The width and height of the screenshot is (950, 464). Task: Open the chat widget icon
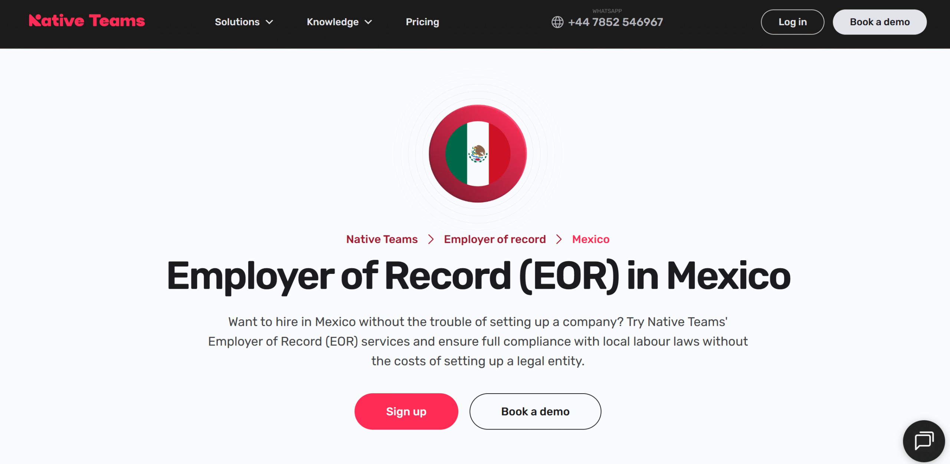(x=924, y=441)
